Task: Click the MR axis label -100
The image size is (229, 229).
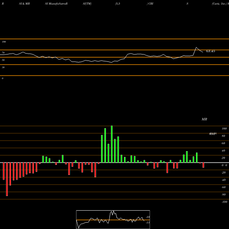Action: coord(224,202)
